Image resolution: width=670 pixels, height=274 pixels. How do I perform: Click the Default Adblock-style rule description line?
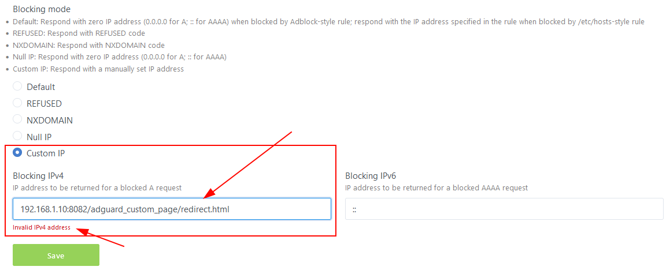[328, 21]
